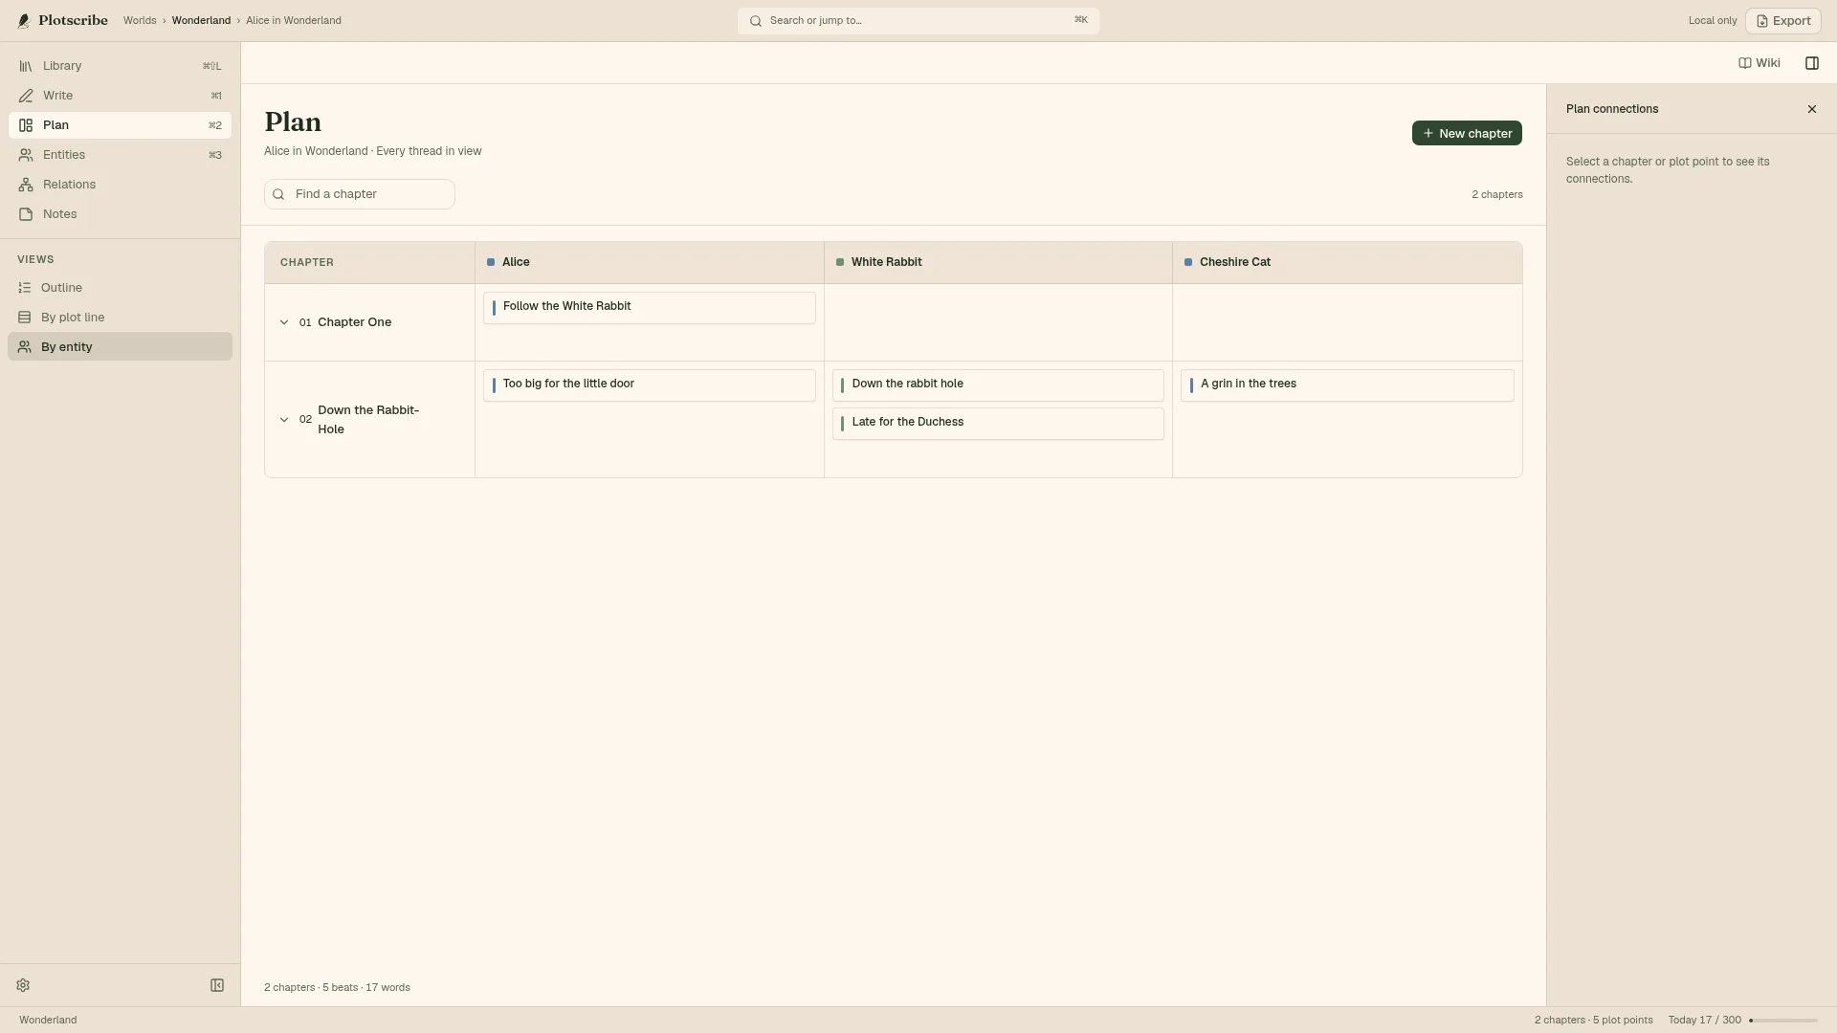This screenshot has width=1837, height=1033.
Task: Click the magnifier in Find a chapter
Action: [278, 194]
